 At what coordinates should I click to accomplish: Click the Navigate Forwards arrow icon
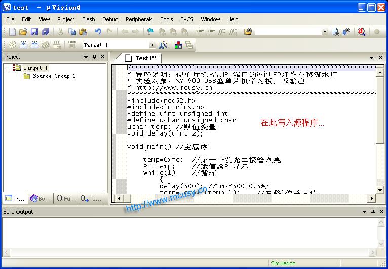point(135,32)
